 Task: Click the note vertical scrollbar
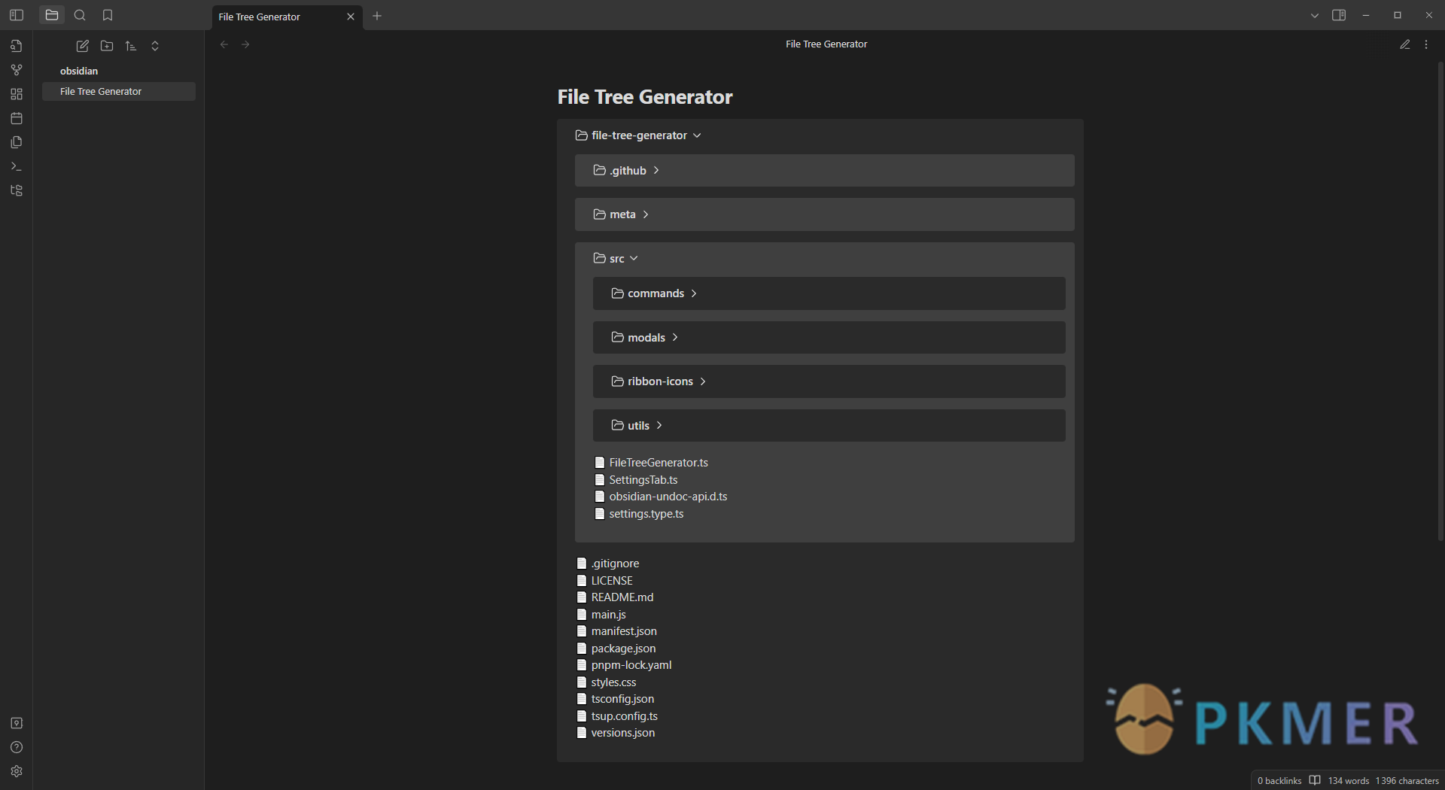click(1440, 301)
